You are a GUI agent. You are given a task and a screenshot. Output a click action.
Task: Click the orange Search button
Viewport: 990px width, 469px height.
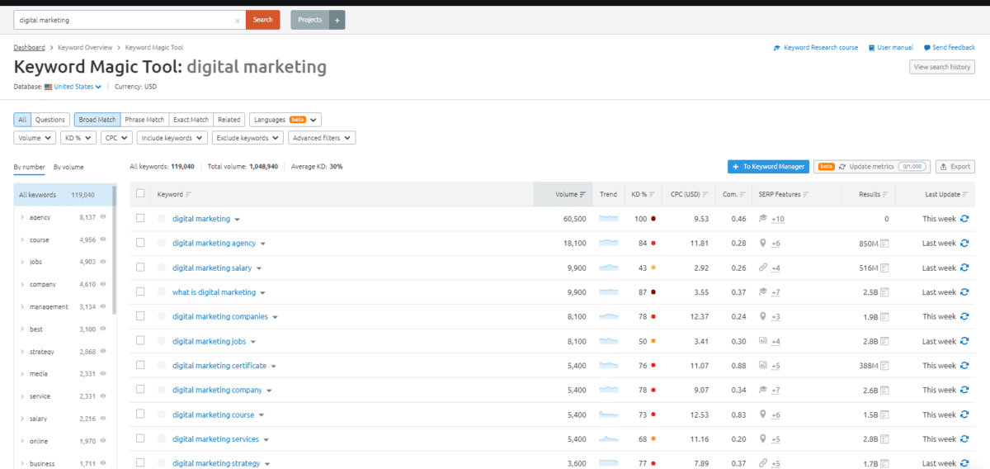[x=263, y=20]
